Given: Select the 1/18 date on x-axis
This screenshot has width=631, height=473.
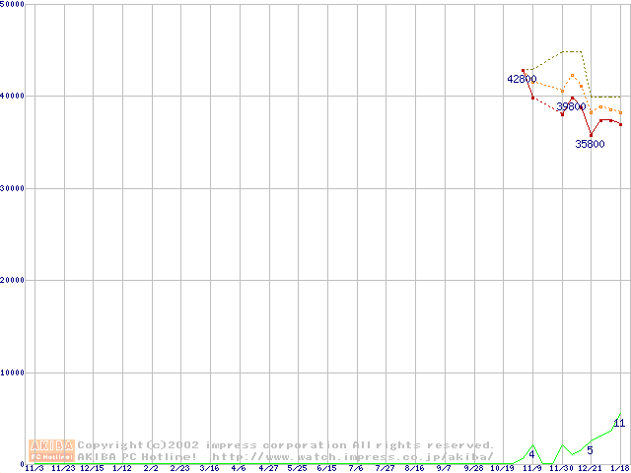Looking at the screenshot, I should 619,468.
